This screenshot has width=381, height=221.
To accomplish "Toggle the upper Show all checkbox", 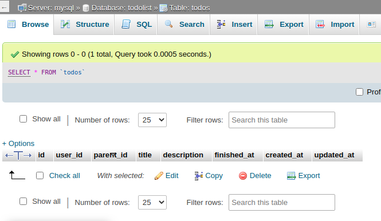I will 23,119.
